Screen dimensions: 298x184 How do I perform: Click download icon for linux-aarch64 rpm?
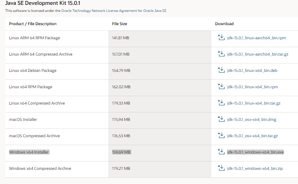point(221,38)
